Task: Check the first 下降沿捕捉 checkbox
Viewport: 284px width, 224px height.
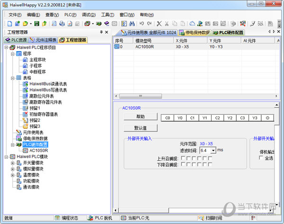Action: pos(183,164)
